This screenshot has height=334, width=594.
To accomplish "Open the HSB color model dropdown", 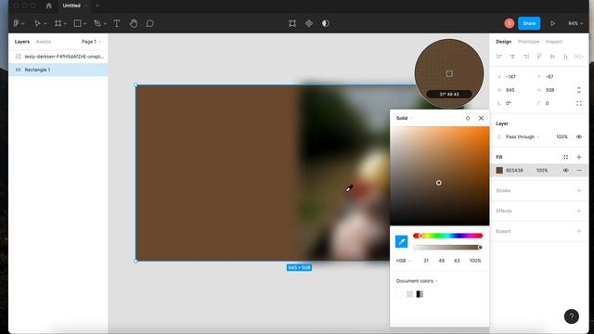I will (x=404, y=261).
